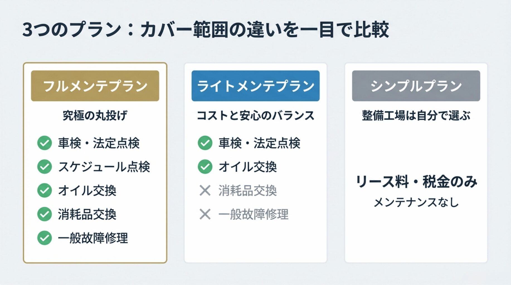Click the 究極の丸投げ subtitle text
This screenshot has height=285, width=511.
pos(95,116)
